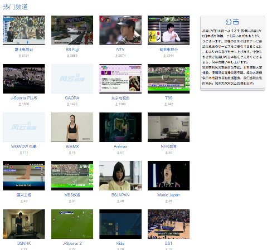The height and width of the screenshot is (250, 267).
Task: Open the BS Fuji channel thumbnail
Action: [x=72, y=30]
